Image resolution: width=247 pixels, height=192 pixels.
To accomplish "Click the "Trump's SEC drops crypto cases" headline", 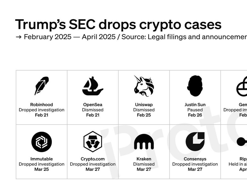I will point(118,24).
